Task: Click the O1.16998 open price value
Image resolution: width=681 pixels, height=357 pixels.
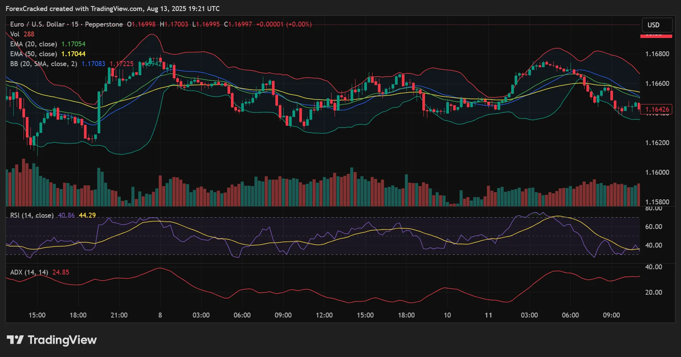Action: (141, 24)
